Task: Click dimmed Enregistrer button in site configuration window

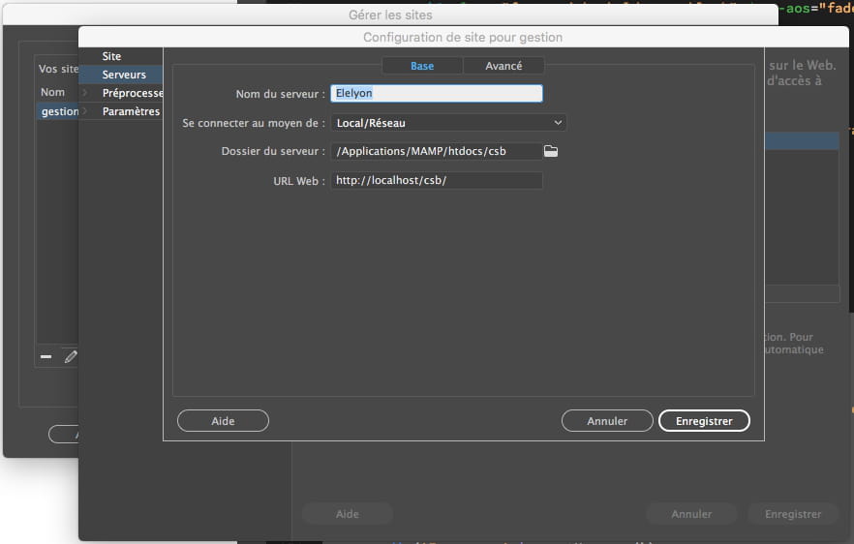Action: click(792, 514)
